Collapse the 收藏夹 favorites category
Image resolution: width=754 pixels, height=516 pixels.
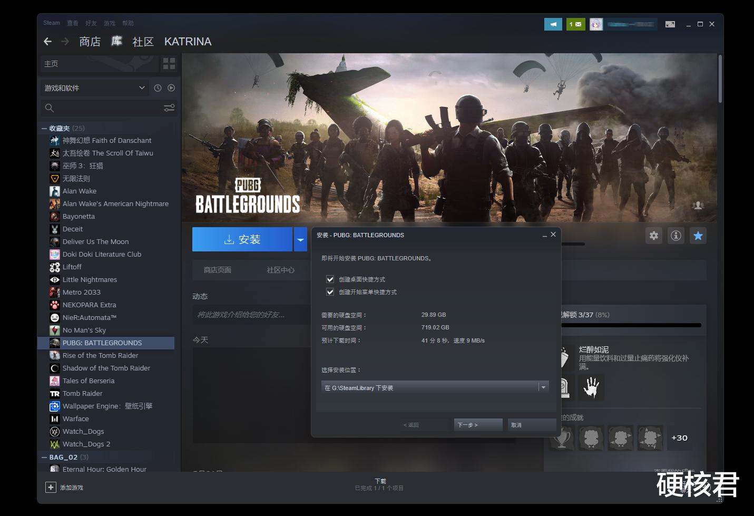pyautogui.click(x=44, y=129)
